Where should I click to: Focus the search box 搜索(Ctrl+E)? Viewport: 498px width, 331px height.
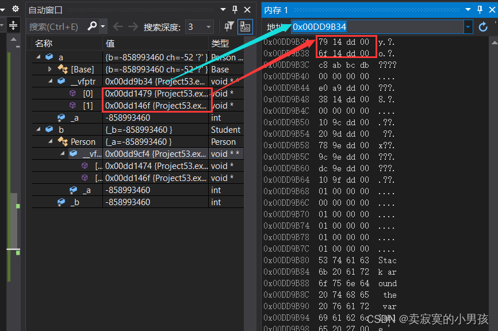click(x=57, y=26)
